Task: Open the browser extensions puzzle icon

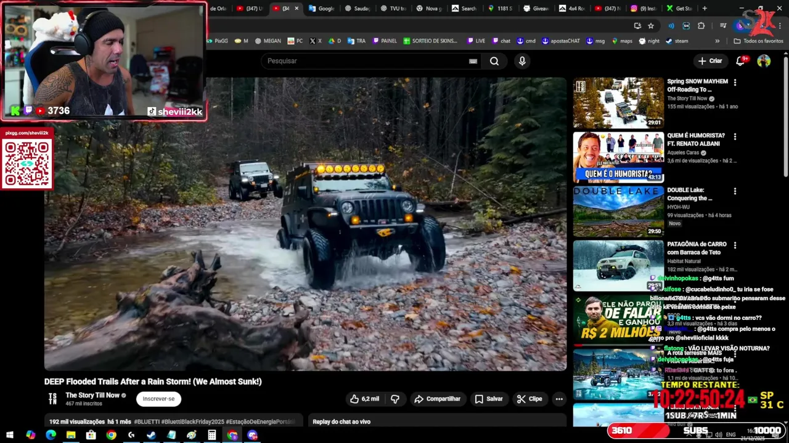Action: (701, 26)
